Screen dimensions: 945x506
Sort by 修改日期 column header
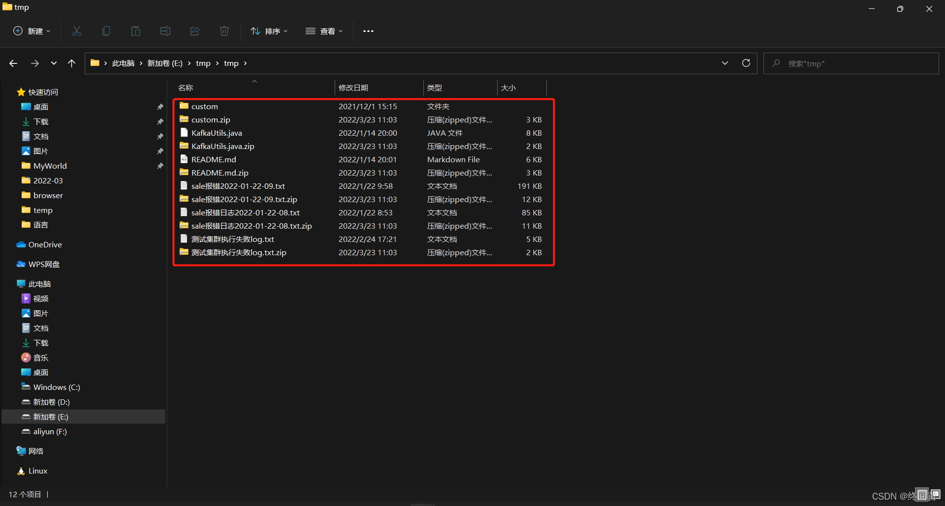[379, 88]
